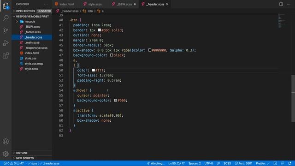Click the feedback icon in status bar
The height and width of the screenshot is (166, 295).
[283, 163]
